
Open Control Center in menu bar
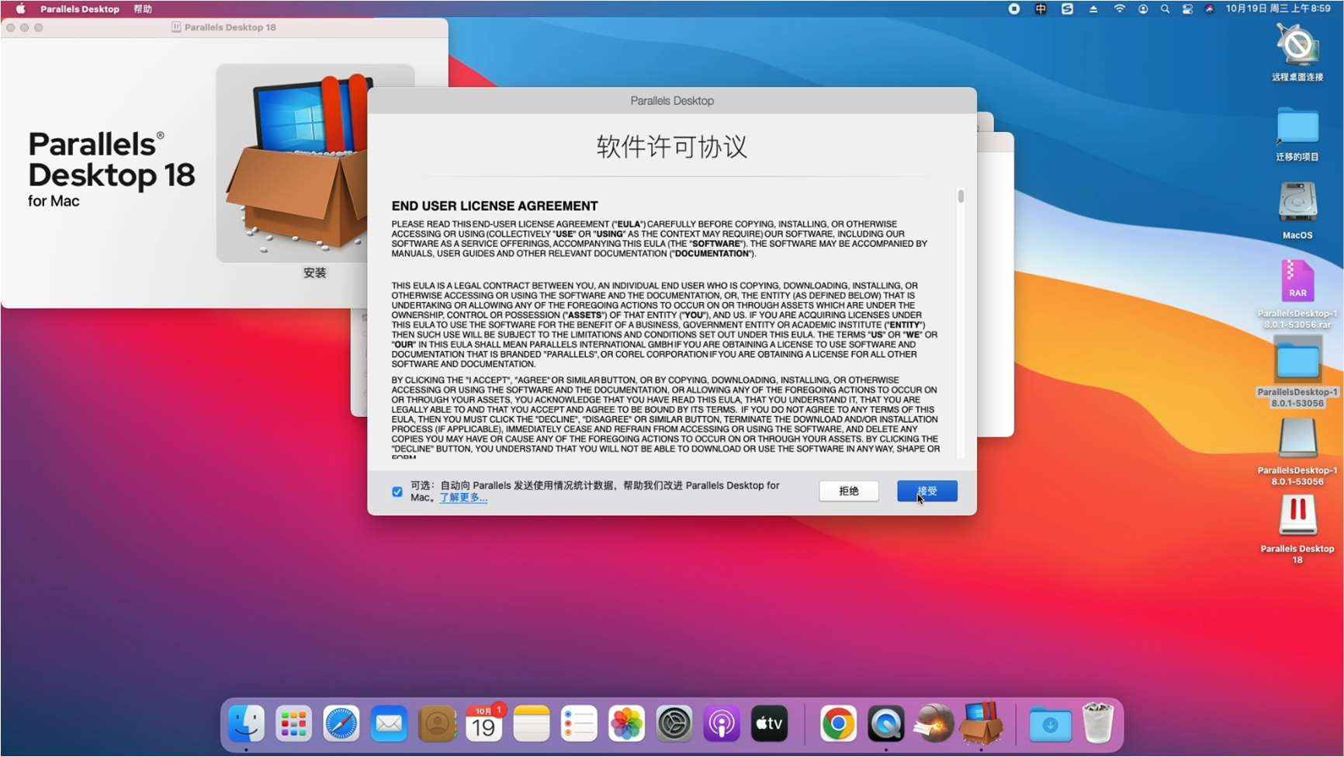pyautogui.click(x=1187, y=9)
